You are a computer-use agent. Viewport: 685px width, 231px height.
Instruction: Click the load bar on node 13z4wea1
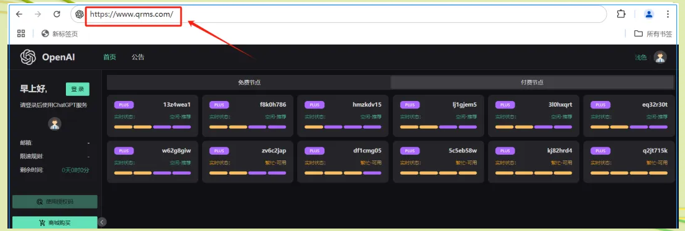(152, 127)
